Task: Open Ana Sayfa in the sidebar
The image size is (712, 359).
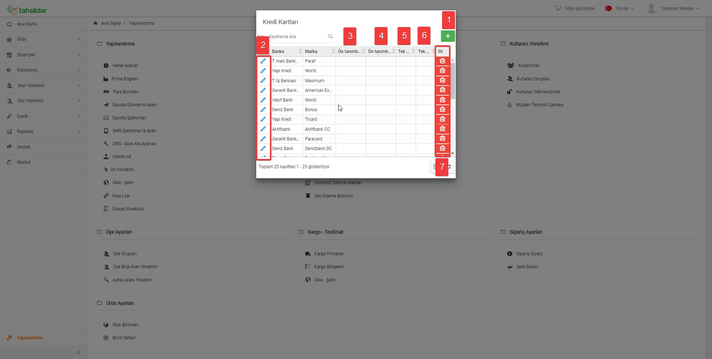Action: (x=43, y=24)
